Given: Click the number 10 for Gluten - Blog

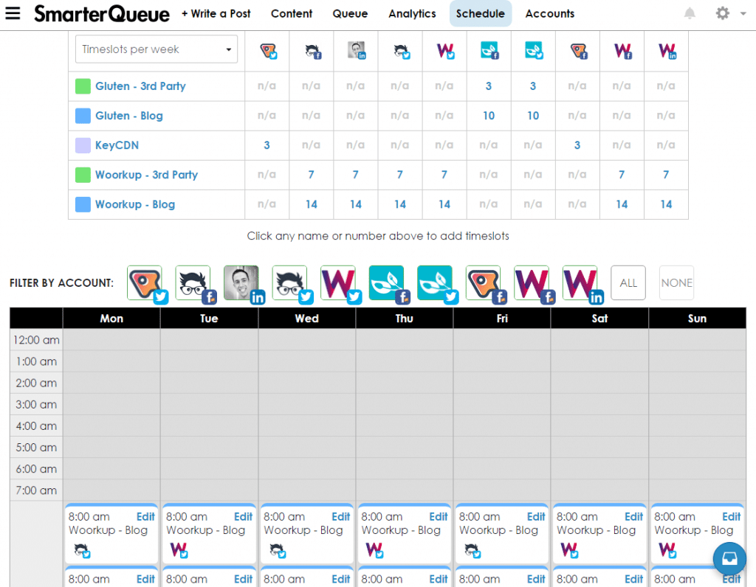Looking at the screenshot, I should (x=489, y=116).
